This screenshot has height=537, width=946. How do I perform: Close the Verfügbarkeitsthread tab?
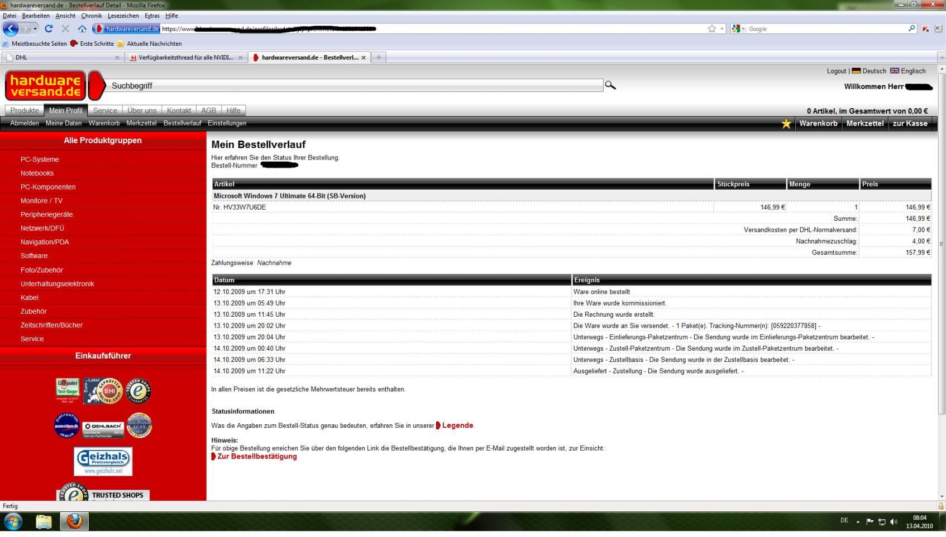(240, 57)
